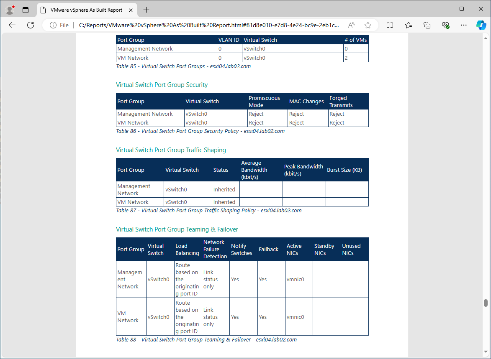Click Network Failure Detection header
491x359 pixels.
pos(215,249)
